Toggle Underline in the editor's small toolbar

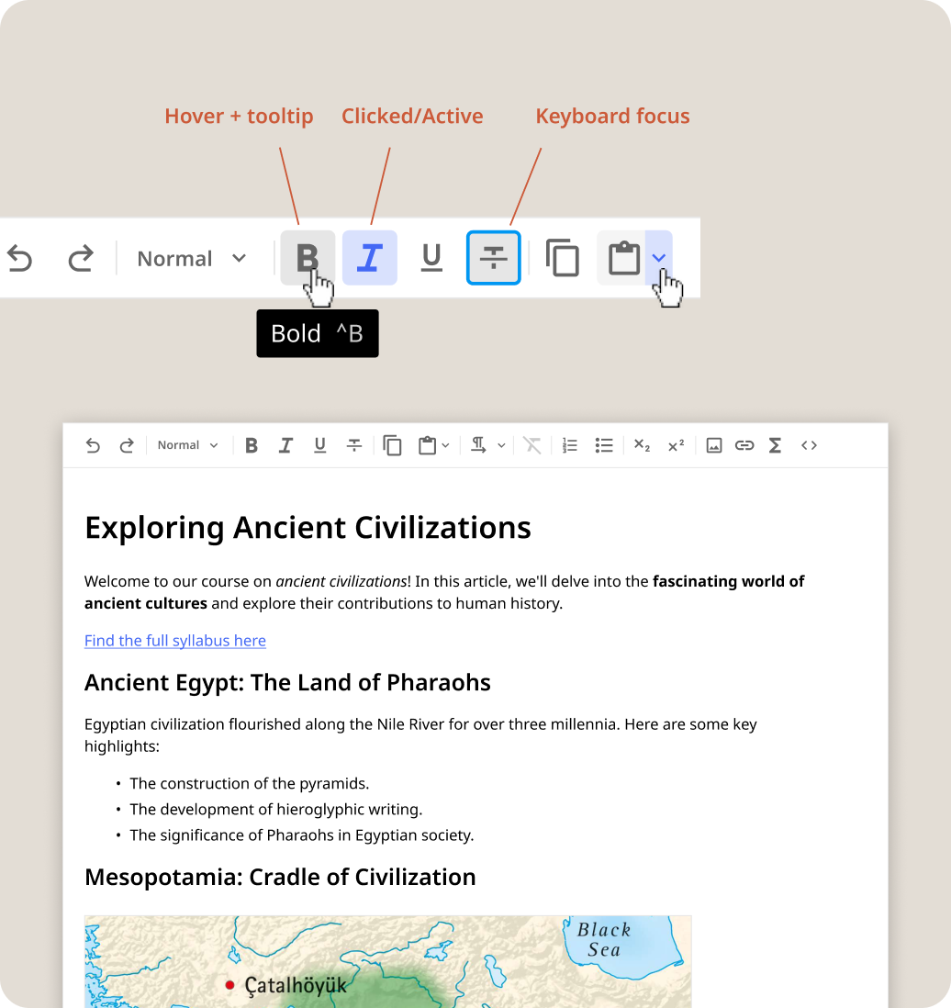tap(319, 445)
